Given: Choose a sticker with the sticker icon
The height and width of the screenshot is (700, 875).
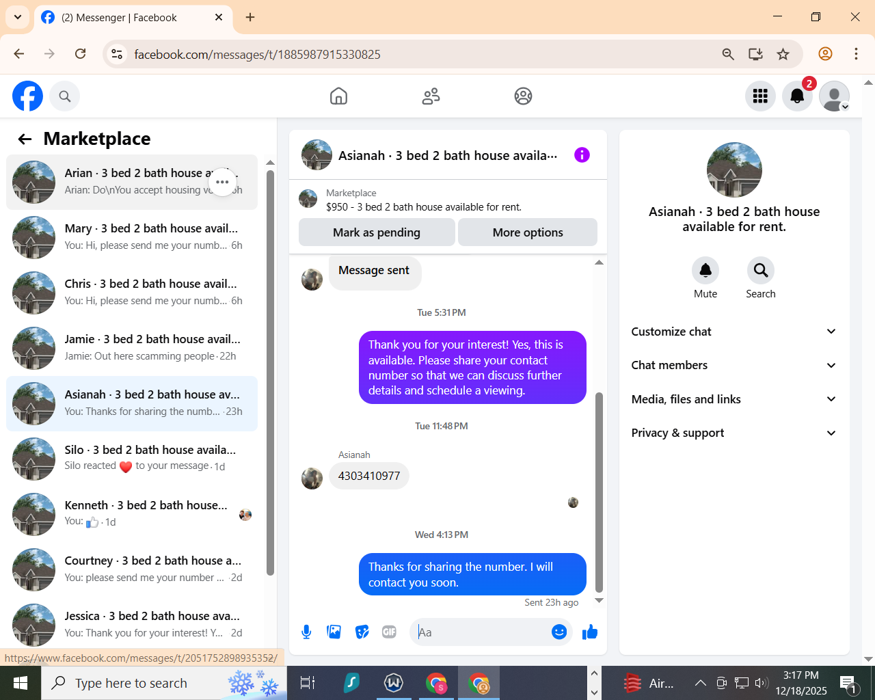Looking at the screenshot, I should [362, 632].
